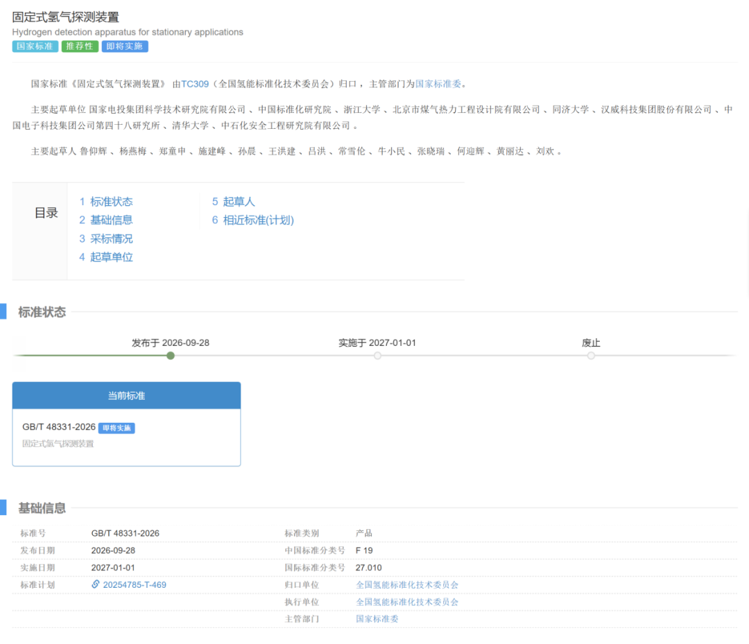This screenshot has height=644, width=749.
Task: Jump to section 1 标准状态 in the contents
Action: tap(106, 202)
